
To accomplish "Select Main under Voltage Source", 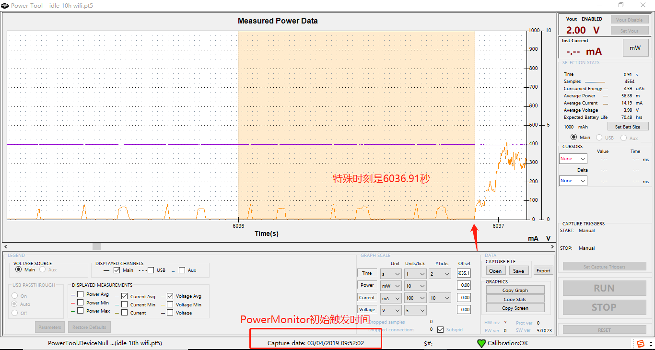I will (x=19, y=270).
